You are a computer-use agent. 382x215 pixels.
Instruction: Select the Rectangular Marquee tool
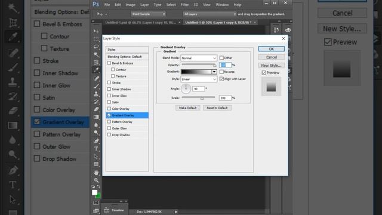[96, 39]
